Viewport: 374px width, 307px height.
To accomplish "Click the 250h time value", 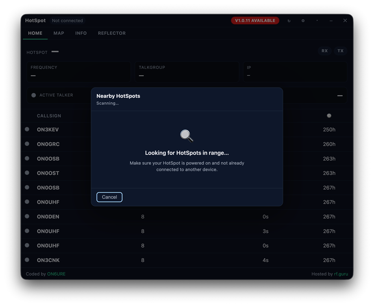I will pyautogui.click(x=329, y=130).
